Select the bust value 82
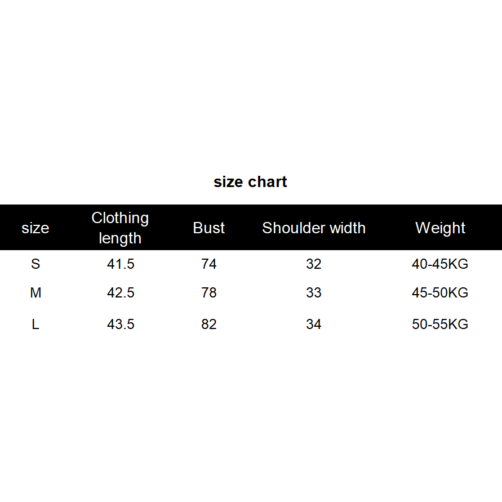 (x=208, y=325)
